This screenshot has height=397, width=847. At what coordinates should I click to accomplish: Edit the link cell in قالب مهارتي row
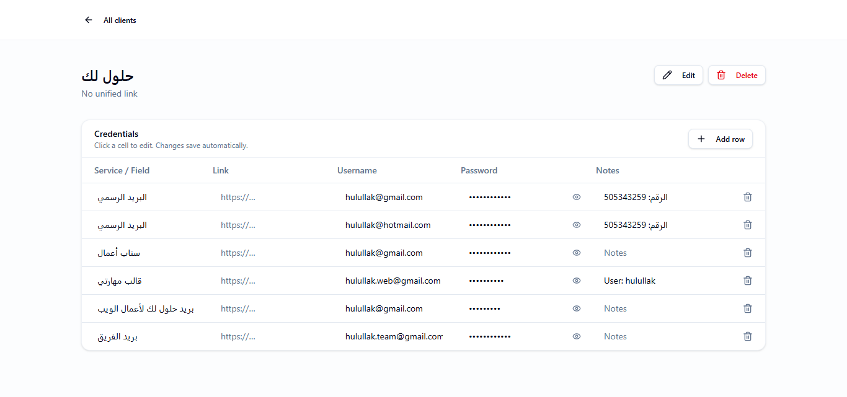(x=270, y=281)
